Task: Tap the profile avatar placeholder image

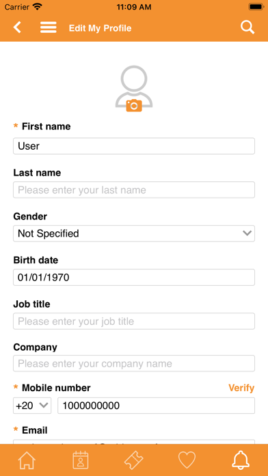Action: (x=134, y=87)
